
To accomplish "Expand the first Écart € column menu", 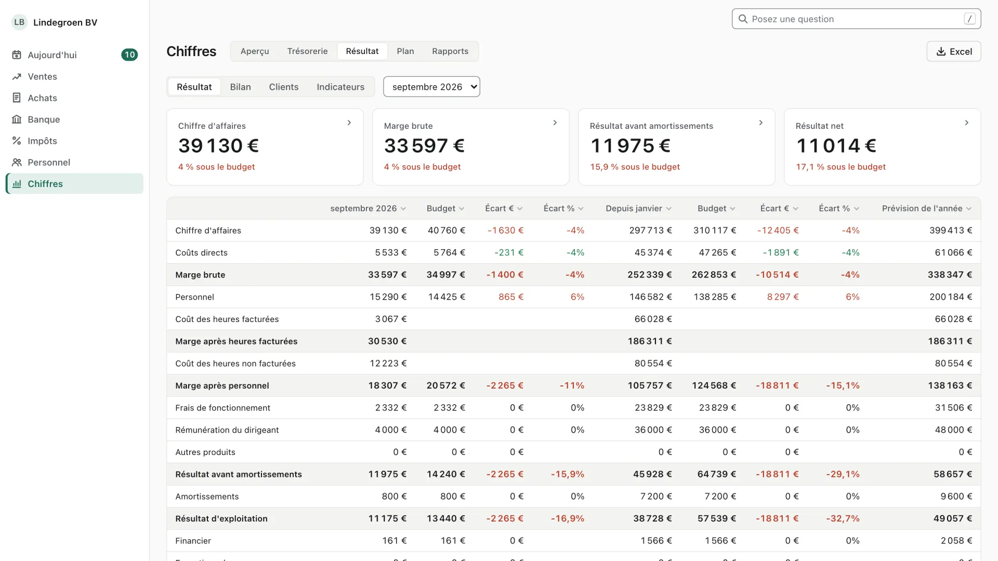I will pyautogui.click(x=520, y=209).
